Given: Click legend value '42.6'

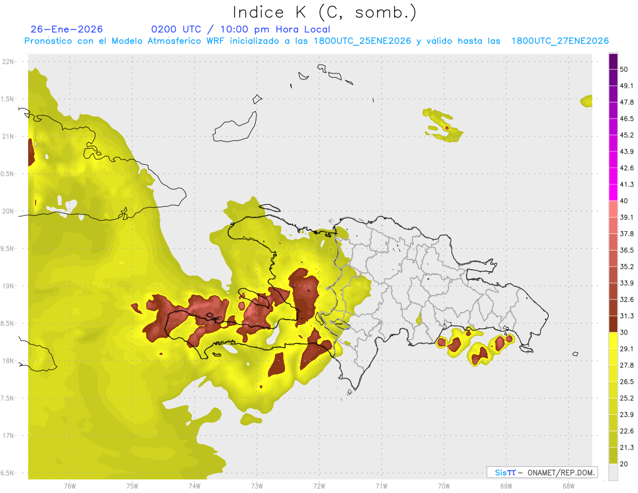Looking at the screenshot, I should [626, 168].
